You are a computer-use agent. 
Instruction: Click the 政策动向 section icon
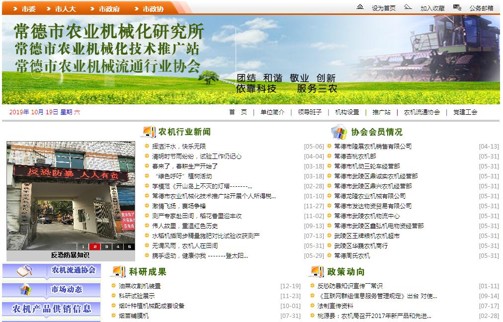click(x=316, y=271)
